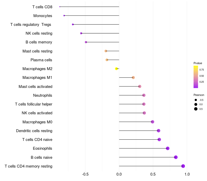Click the "NK cells activated" label
The width and height of the screenshot is (207, 181).
37,113
